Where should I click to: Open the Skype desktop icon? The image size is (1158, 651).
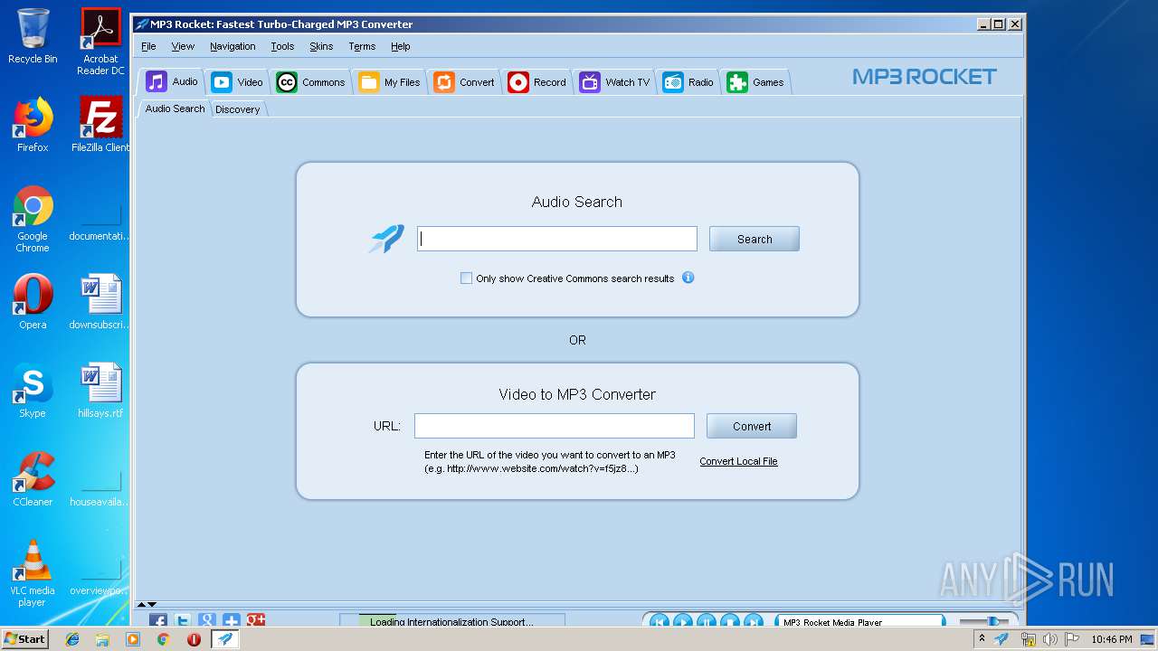point(33,391)
